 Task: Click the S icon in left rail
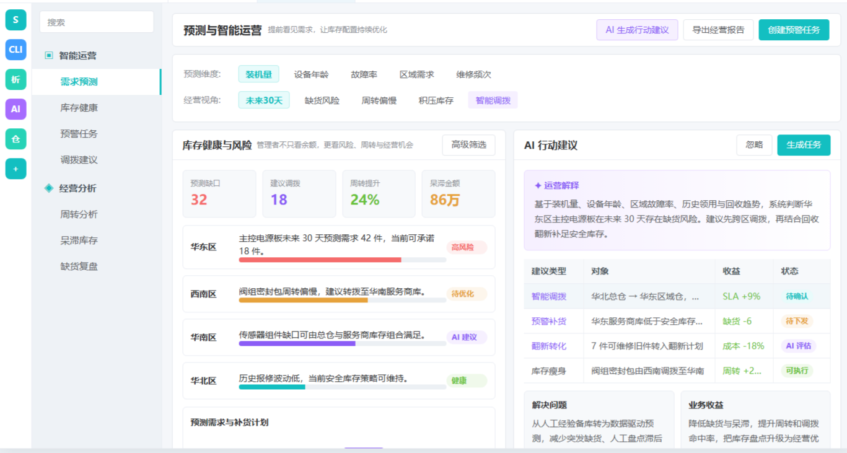click(x=15, y=20)
